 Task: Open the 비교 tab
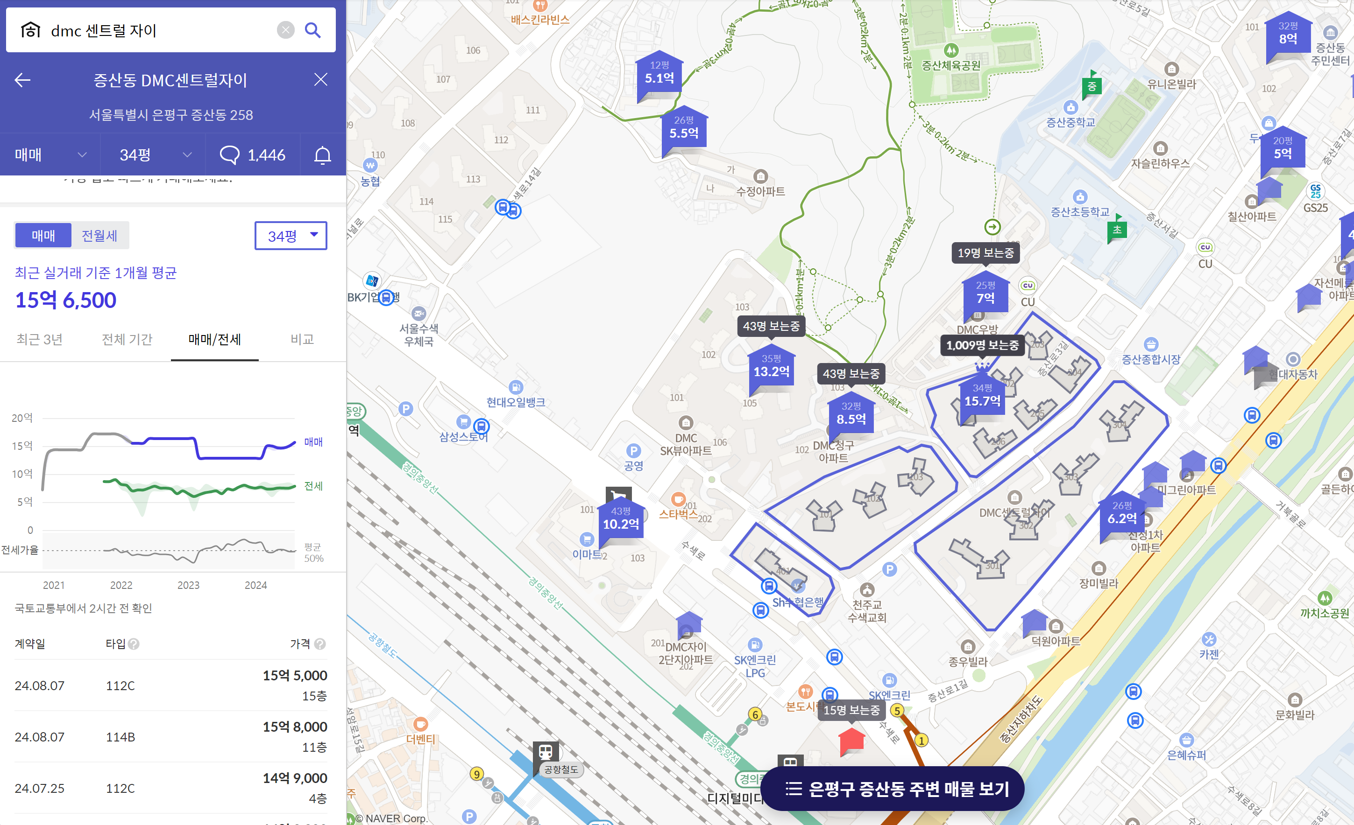coord(302,340)
